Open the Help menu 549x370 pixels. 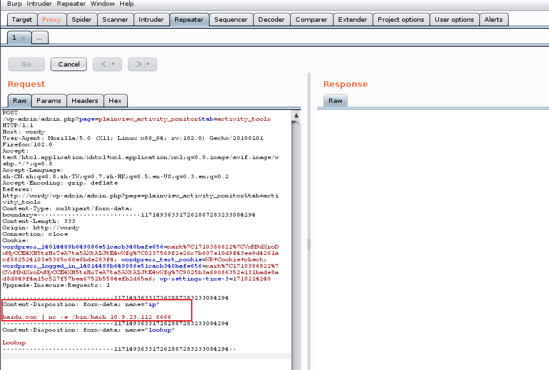pyautogui.click(x=127, y=3)
